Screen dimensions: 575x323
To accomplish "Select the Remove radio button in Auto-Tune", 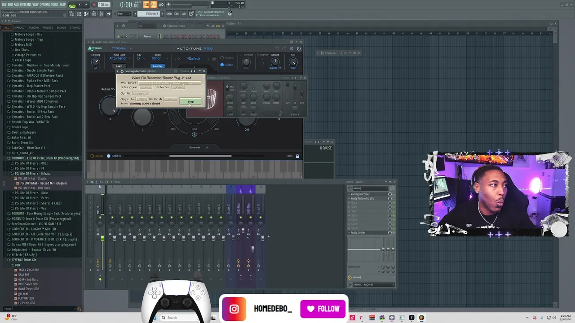I will coord(109,156).
